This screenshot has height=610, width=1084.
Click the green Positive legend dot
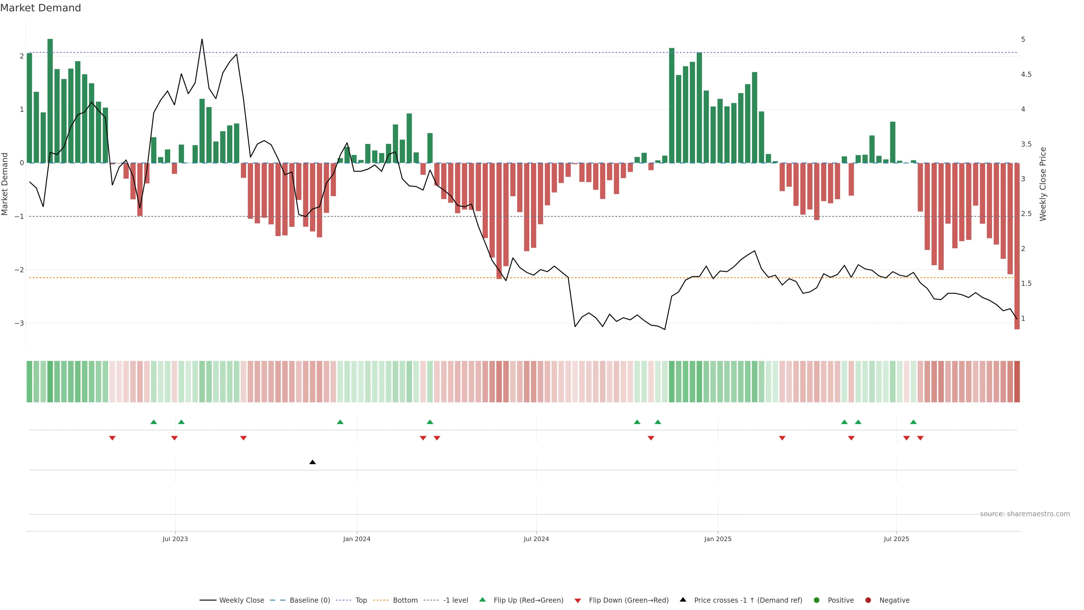817,600
